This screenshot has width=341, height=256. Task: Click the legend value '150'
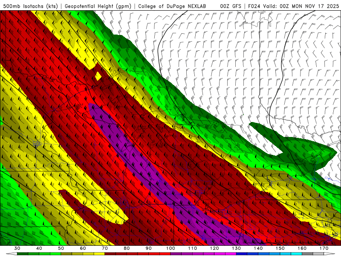(280, 248)
